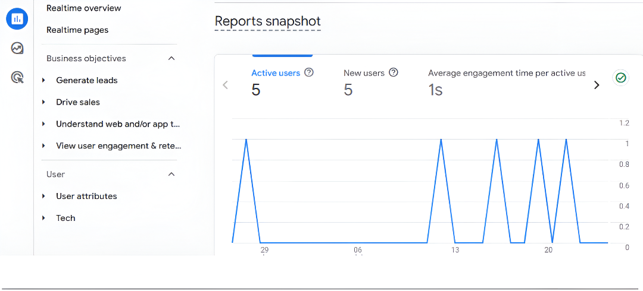
Task: Click the 13 date axis label
Action: pos(455,250)
